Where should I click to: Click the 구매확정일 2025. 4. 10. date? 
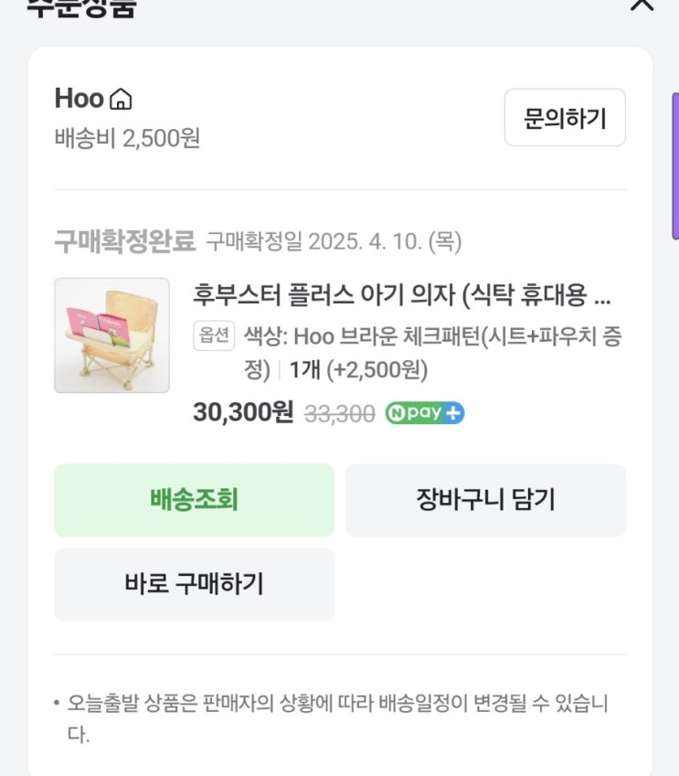334,241
